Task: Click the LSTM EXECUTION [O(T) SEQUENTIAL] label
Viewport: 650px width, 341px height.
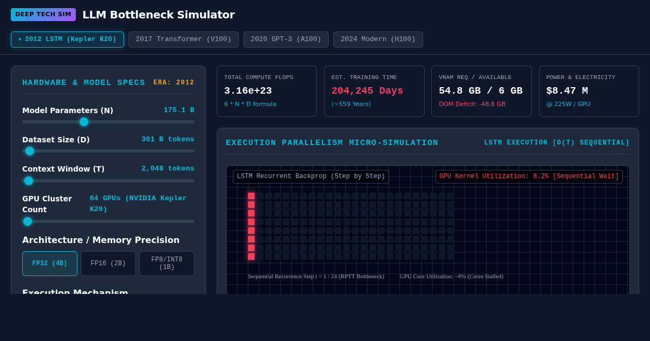Action: click(x=557, y=143)
